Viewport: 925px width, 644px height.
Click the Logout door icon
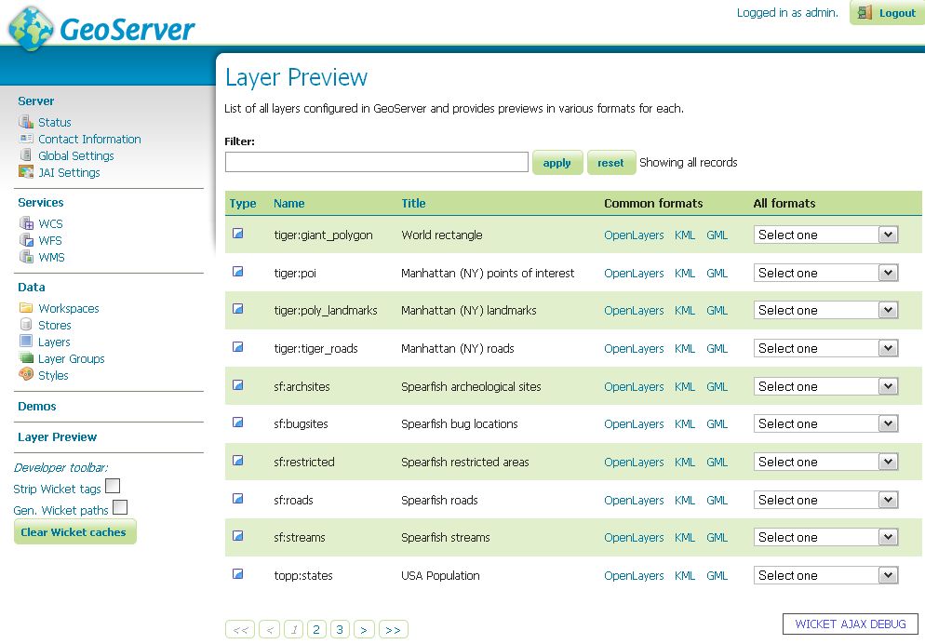(865, 12)
